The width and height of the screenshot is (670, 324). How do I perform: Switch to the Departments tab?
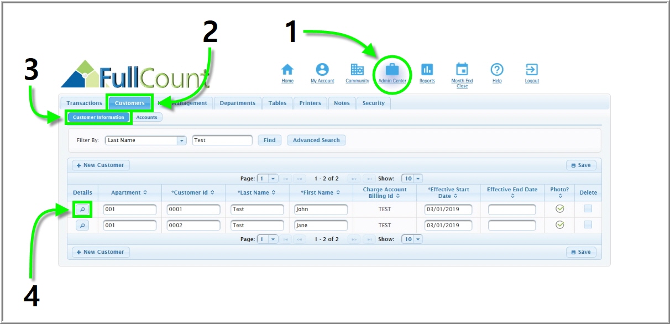click(x=237, y=103)
